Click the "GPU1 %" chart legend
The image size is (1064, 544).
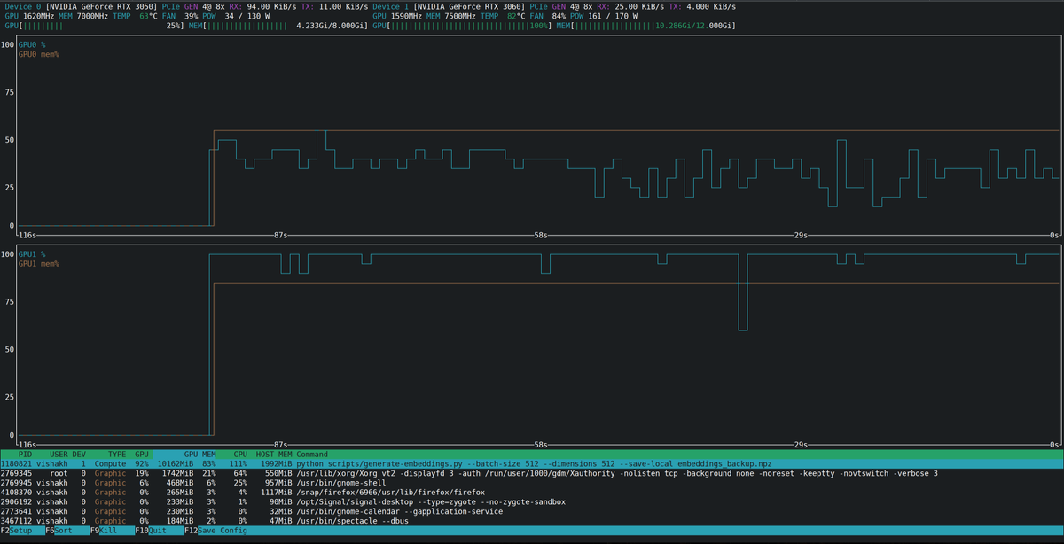32,254
